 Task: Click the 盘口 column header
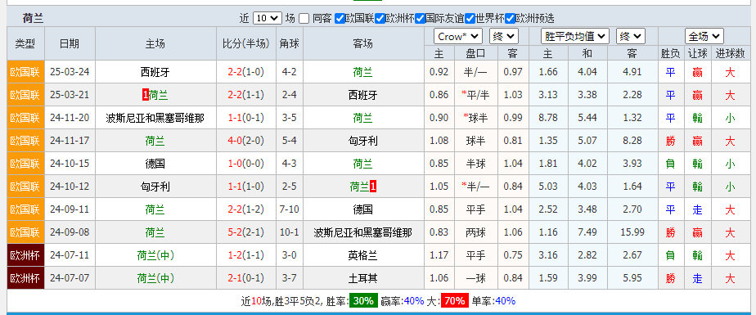[x=475, y=53]
